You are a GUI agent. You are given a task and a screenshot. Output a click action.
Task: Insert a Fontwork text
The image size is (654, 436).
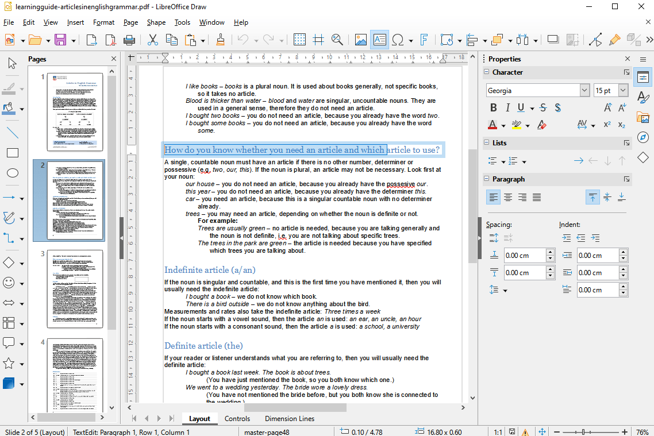pyautogui.click(x=424, y=40)
